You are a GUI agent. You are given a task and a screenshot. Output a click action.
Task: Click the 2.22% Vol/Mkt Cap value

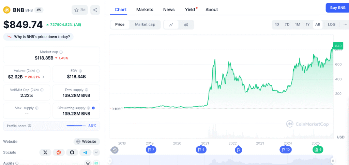[x=27, y=96]
